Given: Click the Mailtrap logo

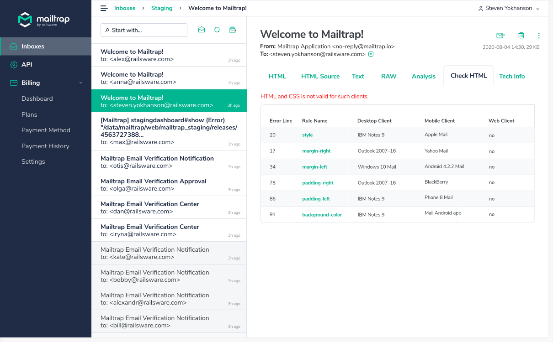Looking at the screenshot, I should click(43, 20).
